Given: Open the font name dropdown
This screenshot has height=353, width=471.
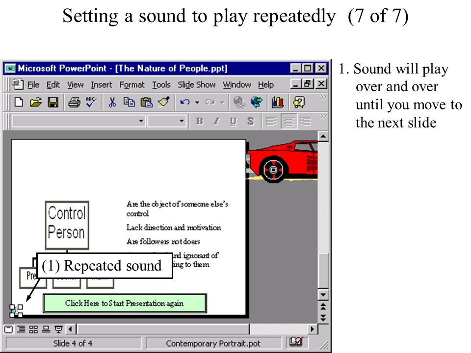Looking at the screenshot, I should [x=141, y=121].
